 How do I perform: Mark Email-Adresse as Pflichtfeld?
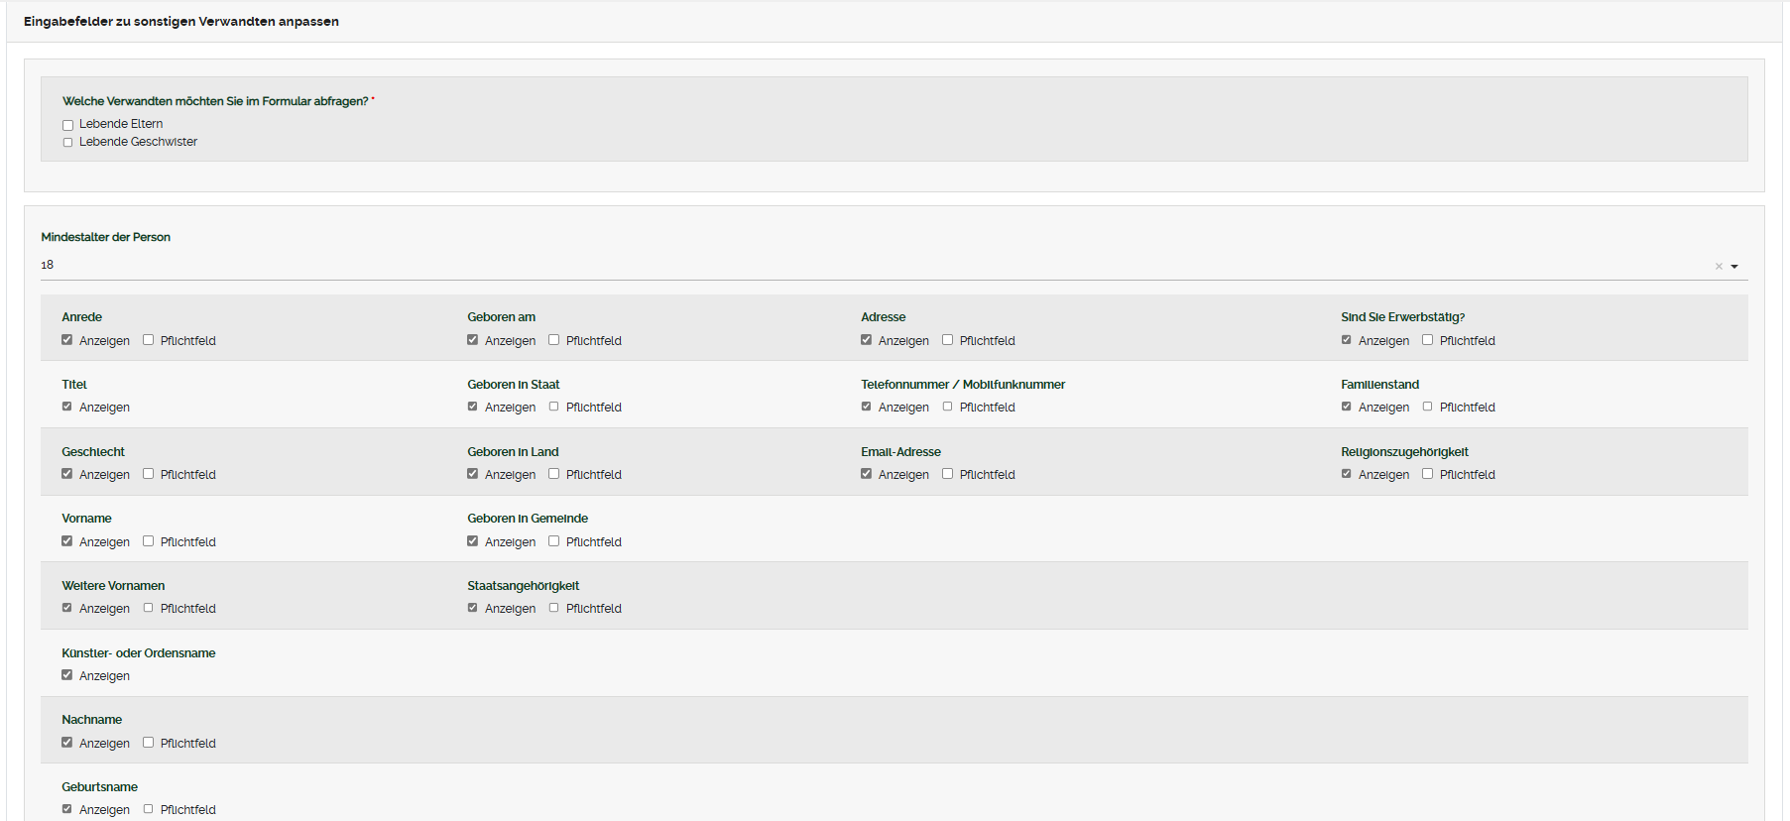pyautogui.click(x=948, y=474)
